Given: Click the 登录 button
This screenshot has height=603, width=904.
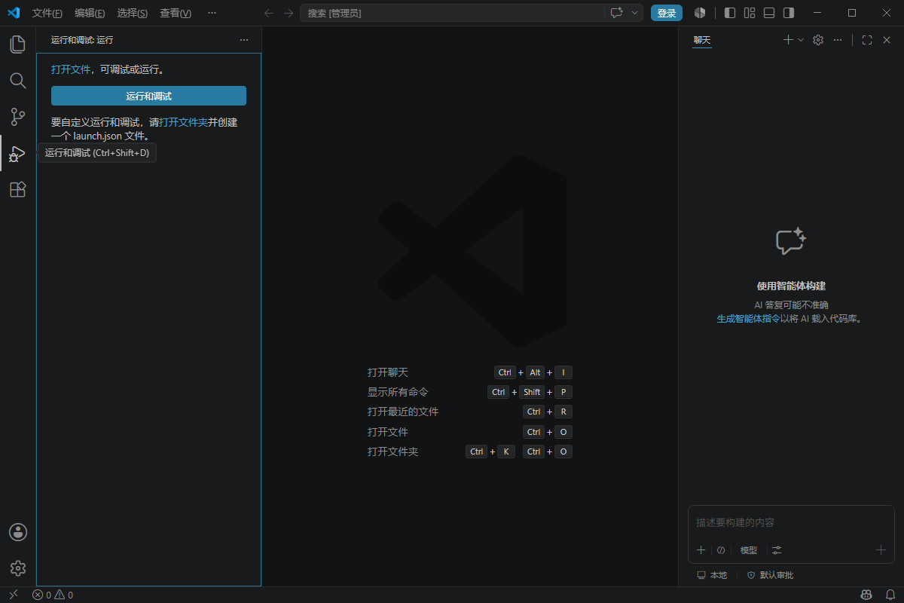Looking at the screenshot, I should tap(667, 13).
